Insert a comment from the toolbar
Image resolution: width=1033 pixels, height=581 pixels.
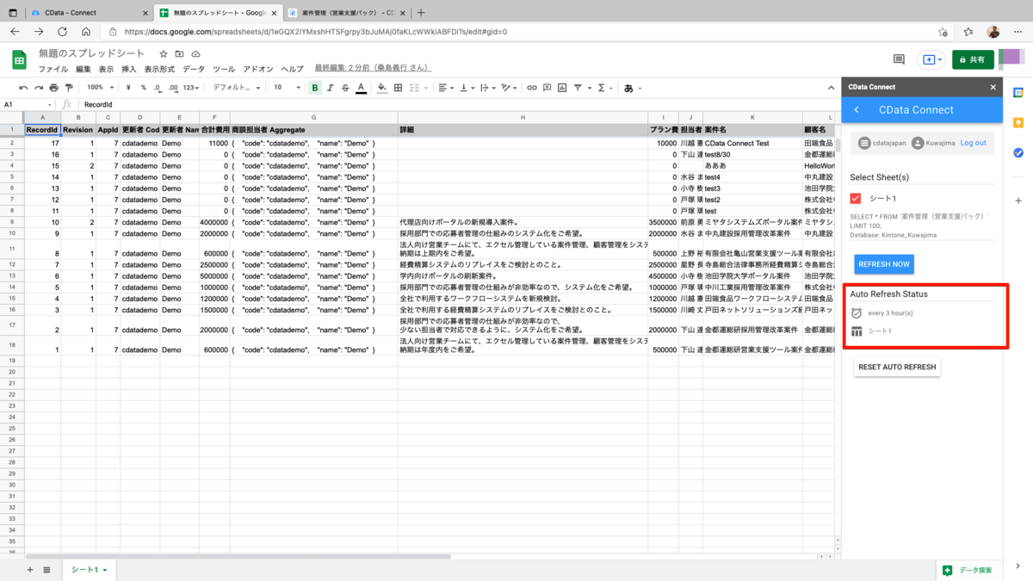(547, 88)
